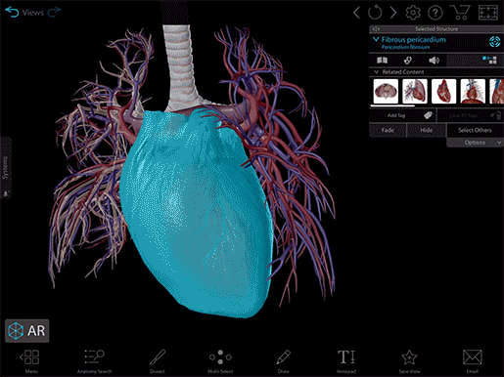Select the Draw pencil tool
This screenshot has width=504, height=377.
[x=283, y=360]
